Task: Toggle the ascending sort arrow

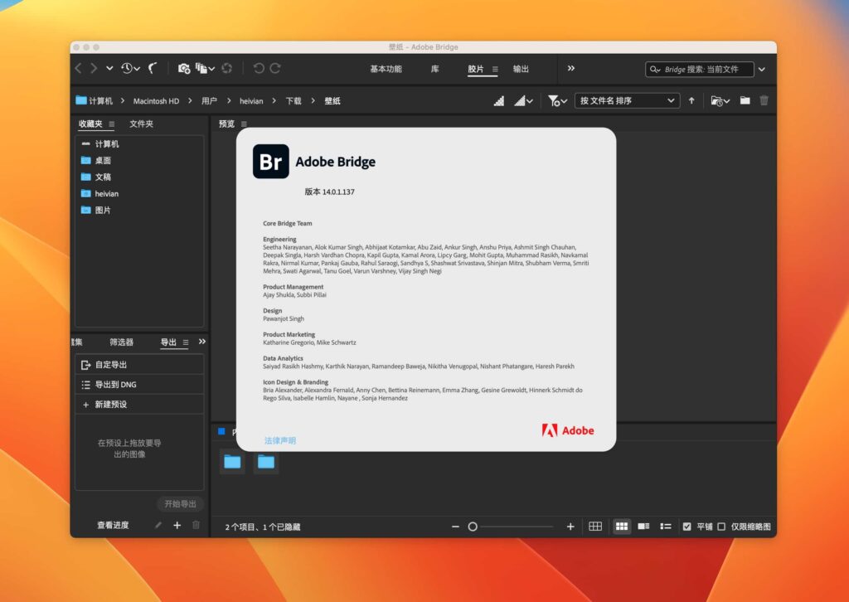Action: tap(691, 100)
